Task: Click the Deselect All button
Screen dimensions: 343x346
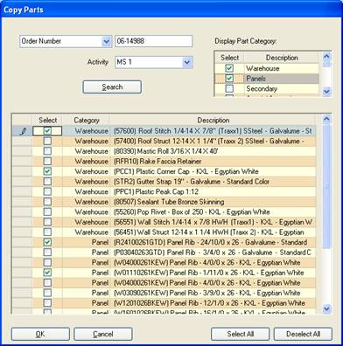Action: 303,334
